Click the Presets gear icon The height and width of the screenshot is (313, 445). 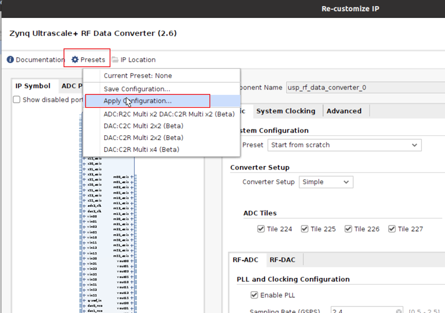pyautogui.click(x=74, y=59)
